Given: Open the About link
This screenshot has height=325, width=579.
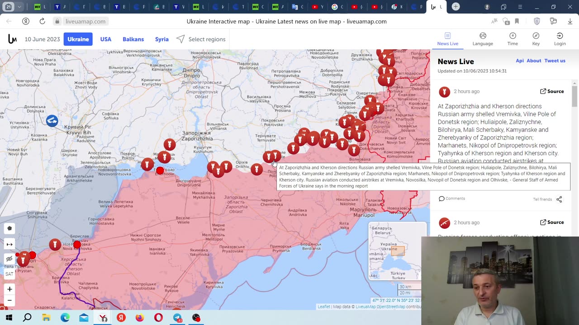Looking at the screenshot, I should pos(534,60).
